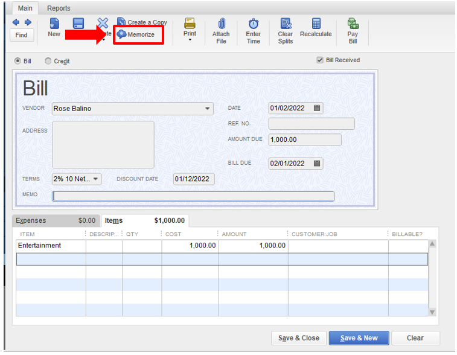This screenshot has width=457, height=355.
Task: Open the Terms dropdown
Action: (95, 179)
